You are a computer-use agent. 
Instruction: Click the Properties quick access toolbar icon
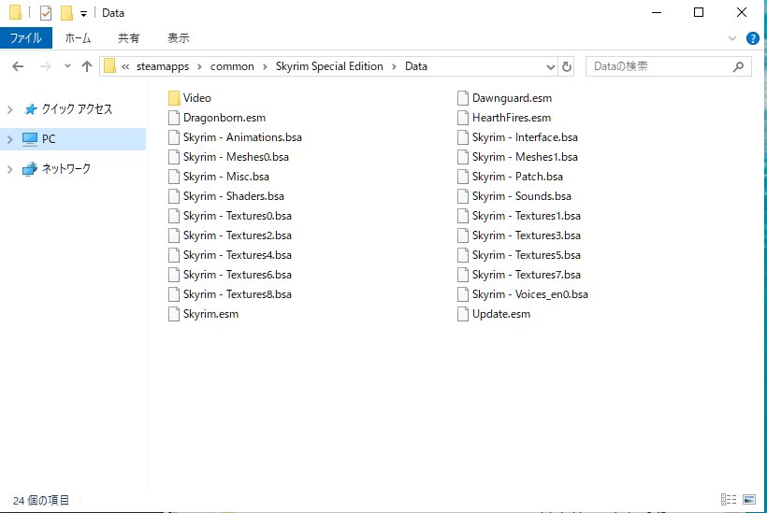[46, 13]
